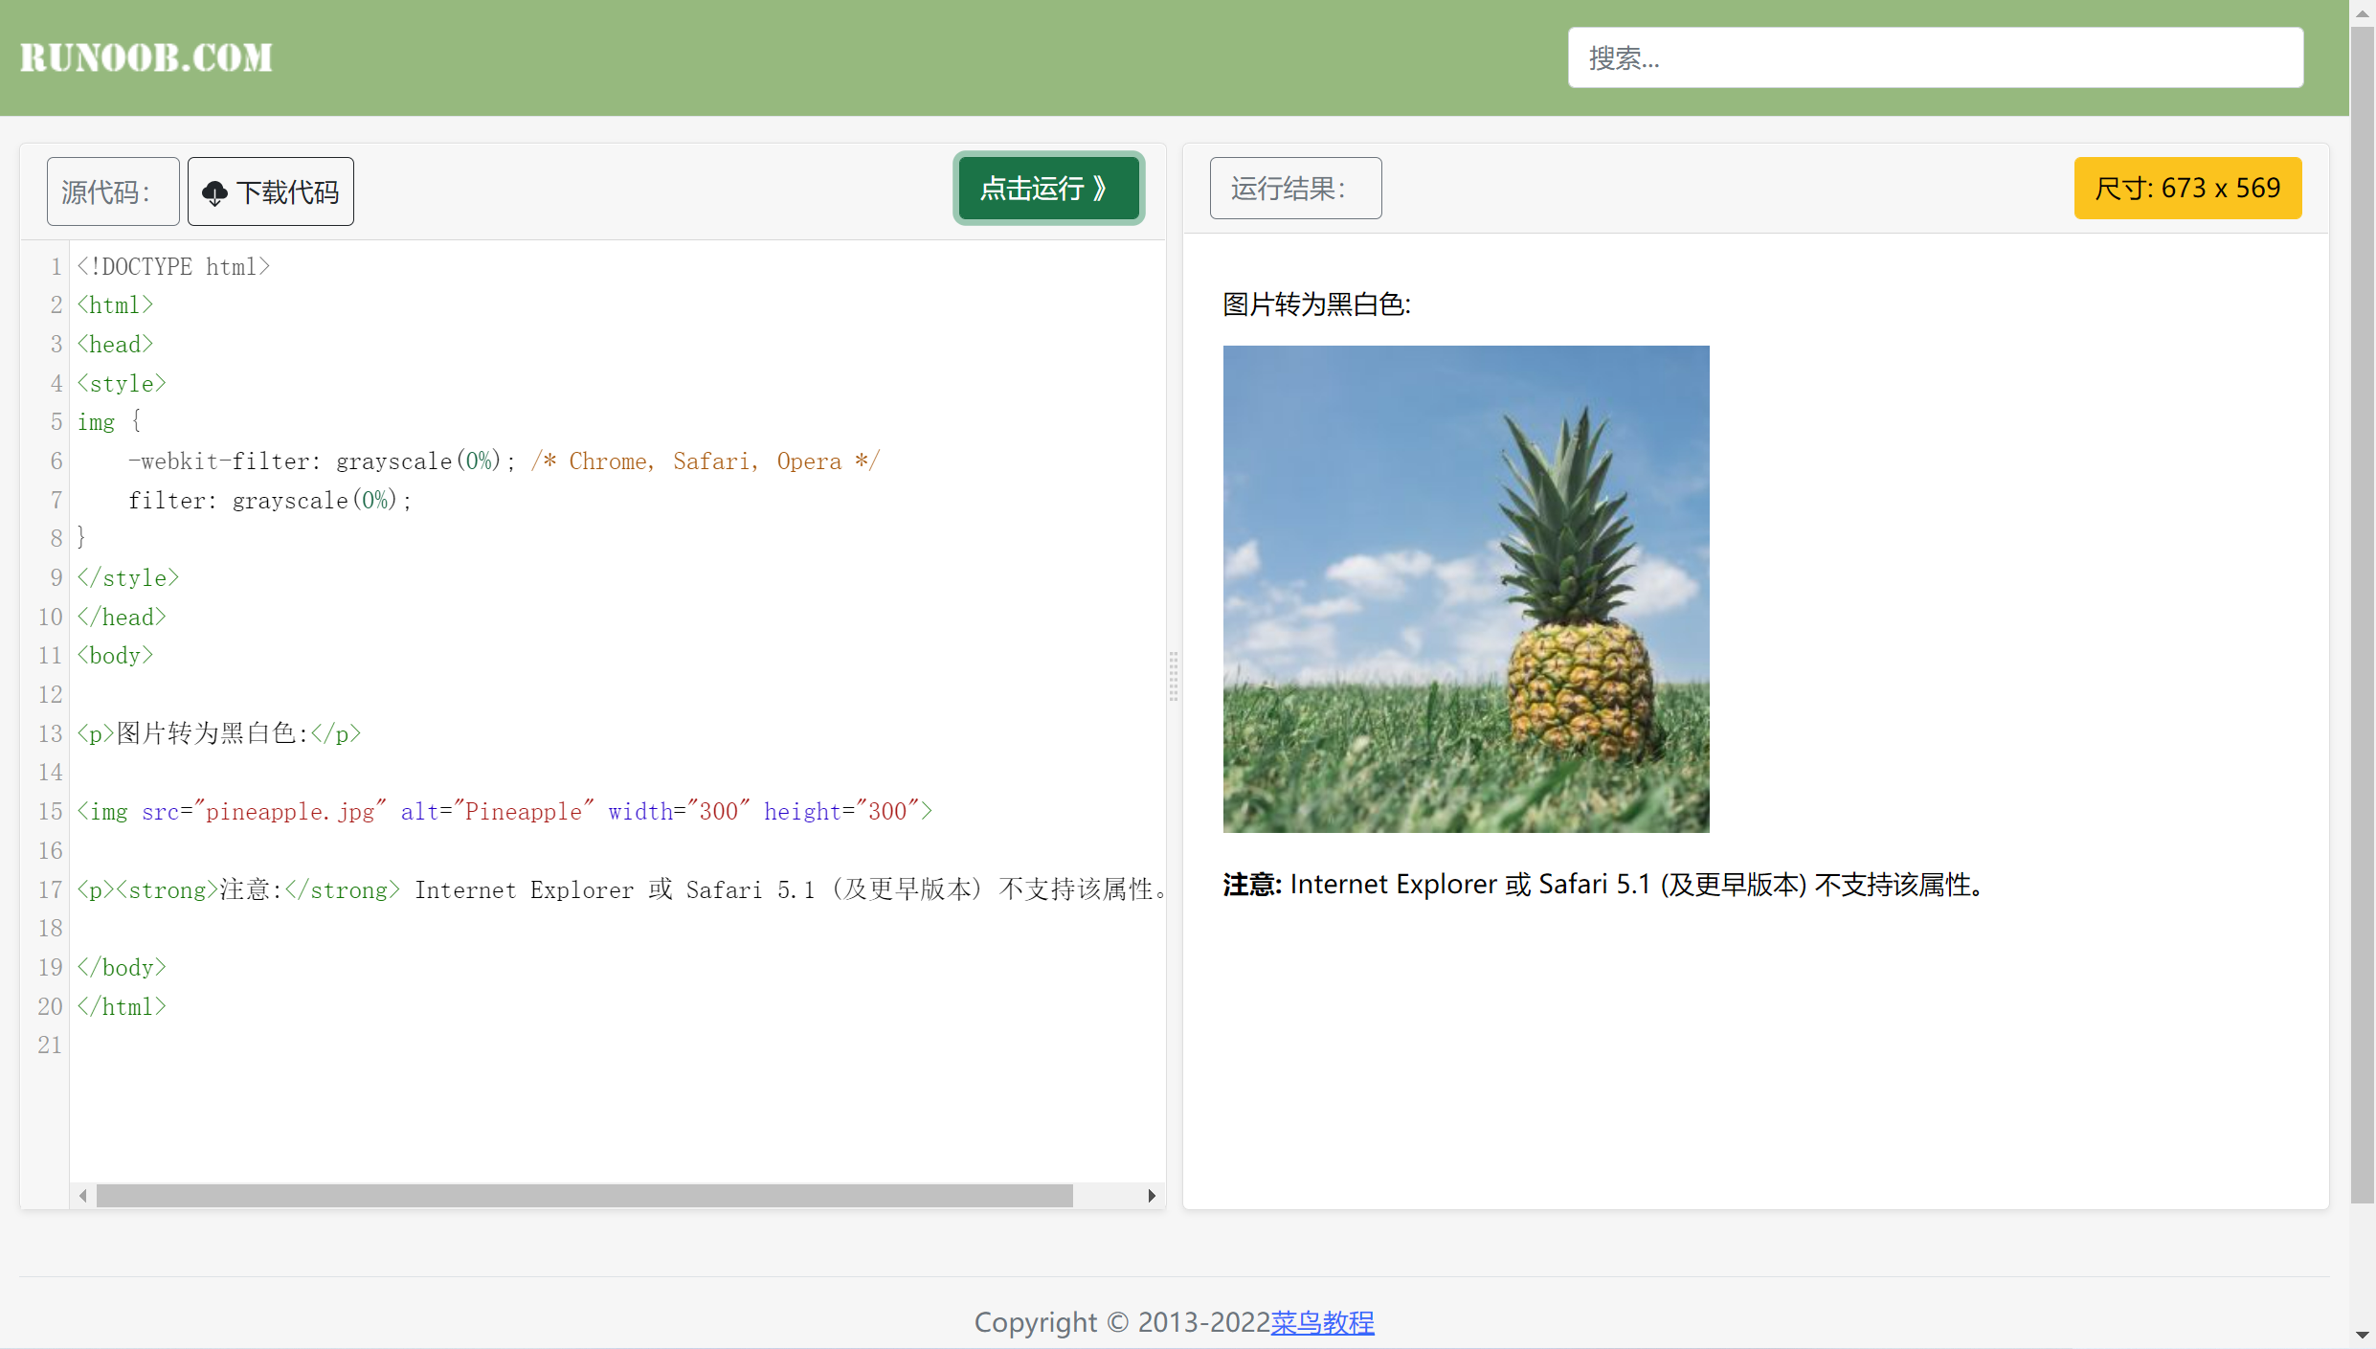Viewport: 2376px width, 1349px height.
Task: Click the pineapple image in results
Action: (x=1466, y=589)
